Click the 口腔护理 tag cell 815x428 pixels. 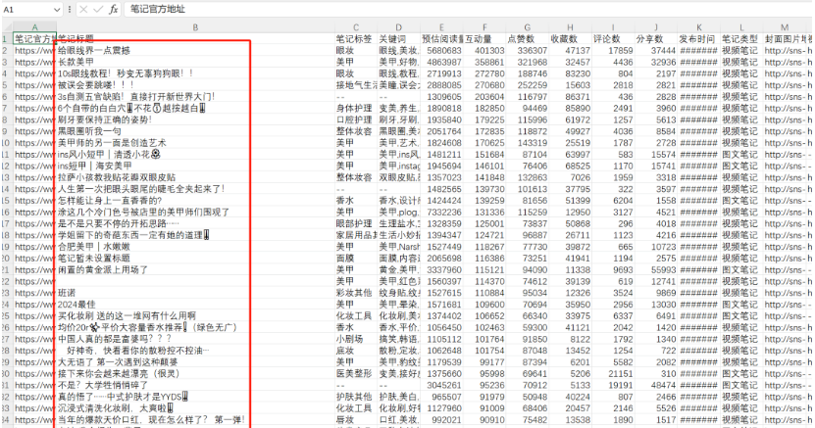[x=356, y=119]
